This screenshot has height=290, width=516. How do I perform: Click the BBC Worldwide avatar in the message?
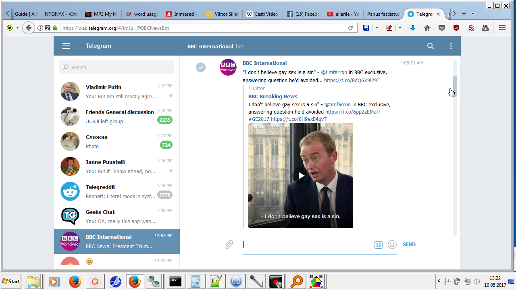[228, 67]
